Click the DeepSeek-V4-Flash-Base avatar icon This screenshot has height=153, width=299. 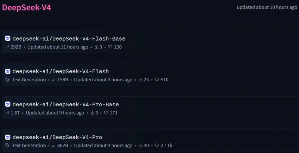point(8,38)
